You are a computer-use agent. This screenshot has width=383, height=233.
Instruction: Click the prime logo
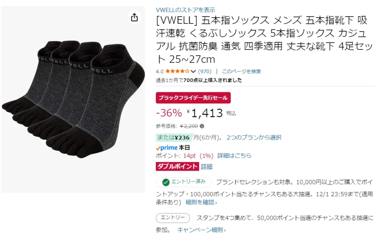click(167, 148)
